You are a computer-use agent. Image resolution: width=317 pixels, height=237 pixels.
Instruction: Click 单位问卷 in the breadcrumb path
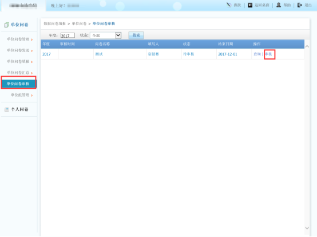[x=79, y=23]
